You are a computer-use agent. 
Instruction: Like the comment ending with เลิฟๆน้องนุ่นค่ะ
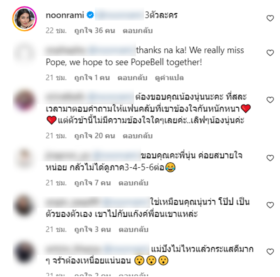[270, 100]
